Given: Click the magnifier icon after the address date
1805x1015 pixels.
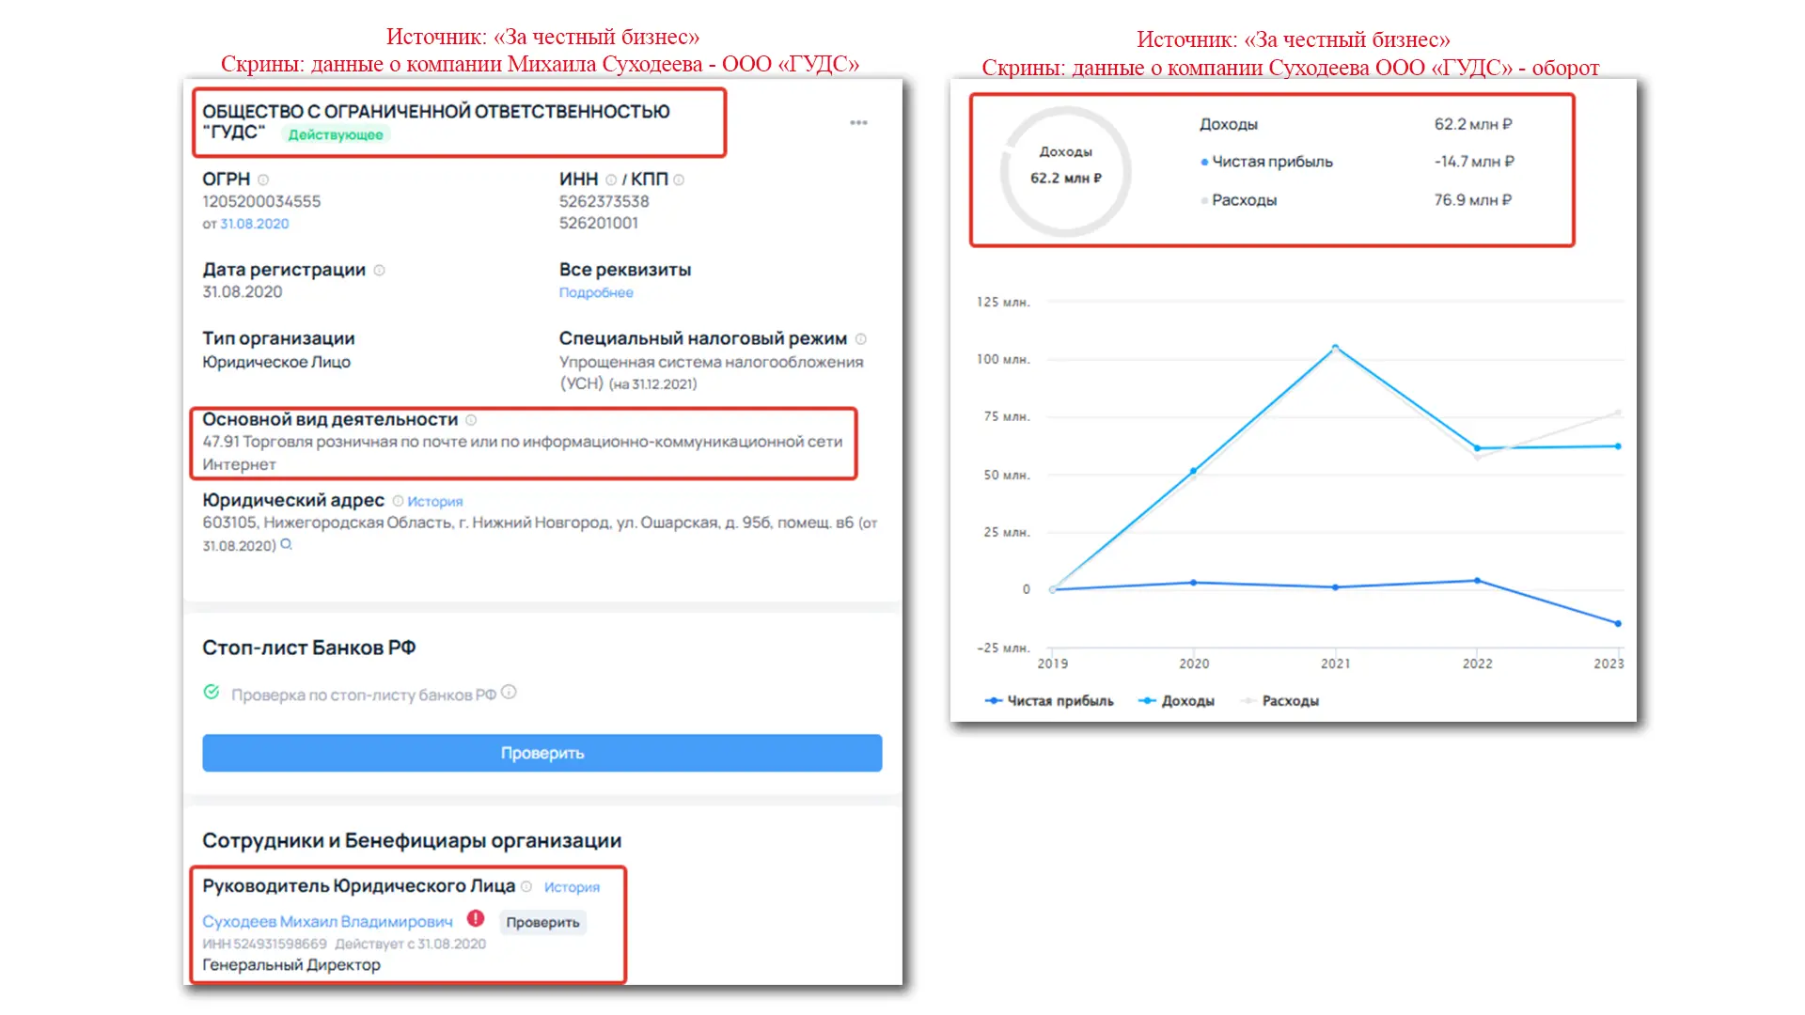Looking at the screenshot, I should 286,544.
